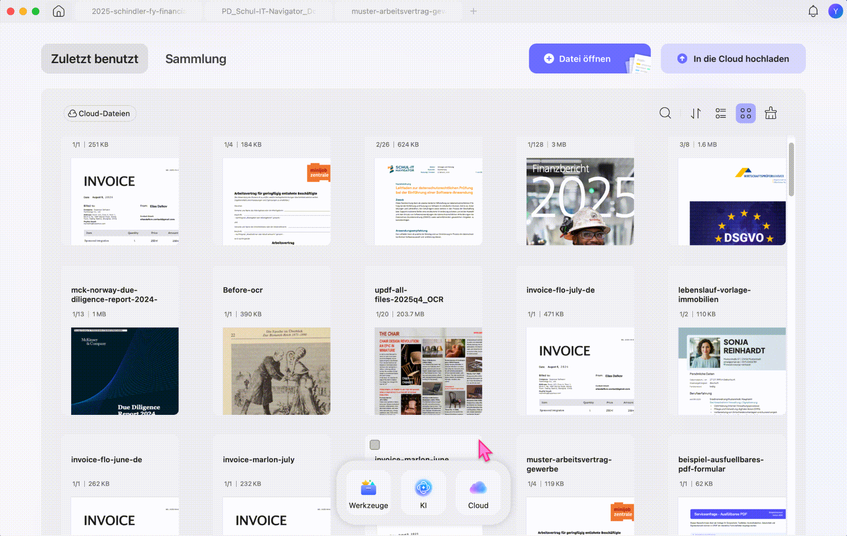The image size is (847, 536).
Task: Click the 3/8 | 1.6 MB page info
Action: click(x=698, y=145)
